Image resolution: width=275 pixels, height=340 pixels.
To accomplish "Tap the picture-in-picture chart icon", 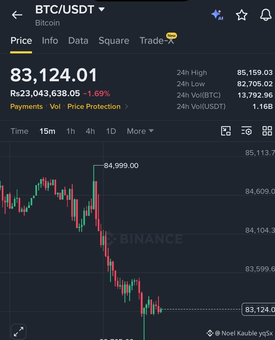I will click(x=226, y=131).
